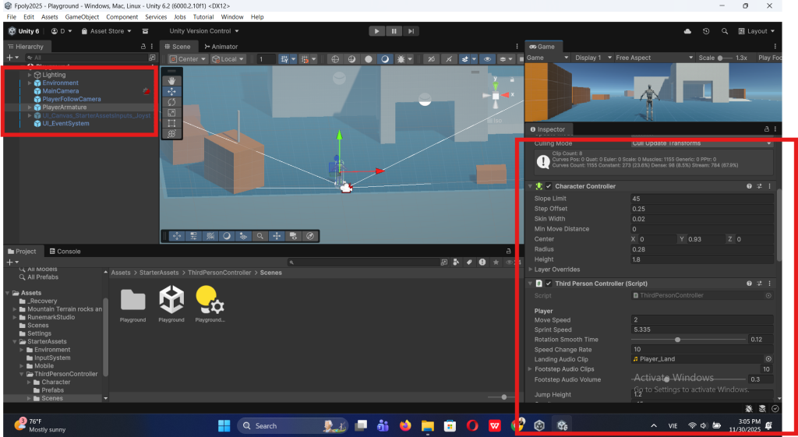Click the Pause button in top toolbar

pyautogui.click(x=394, y=31)
